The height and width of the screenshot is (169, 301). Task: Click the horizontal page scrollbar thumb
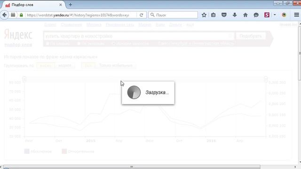(x=132, y=167)
